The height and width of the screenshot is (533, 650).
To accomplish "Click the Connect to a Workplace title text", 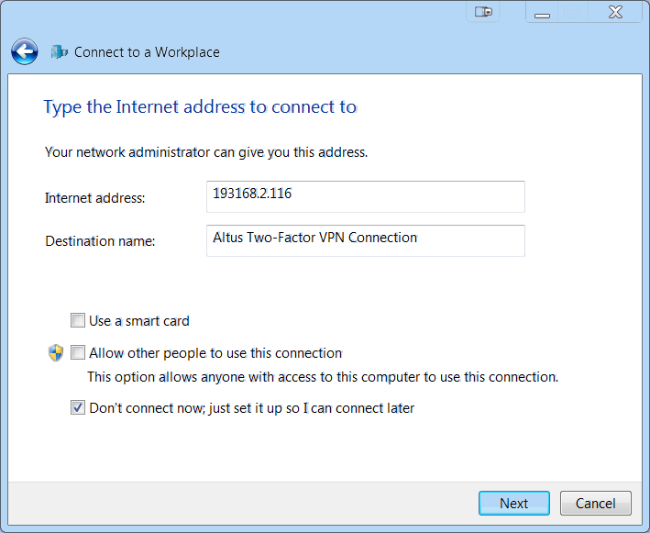I will 147,52.
